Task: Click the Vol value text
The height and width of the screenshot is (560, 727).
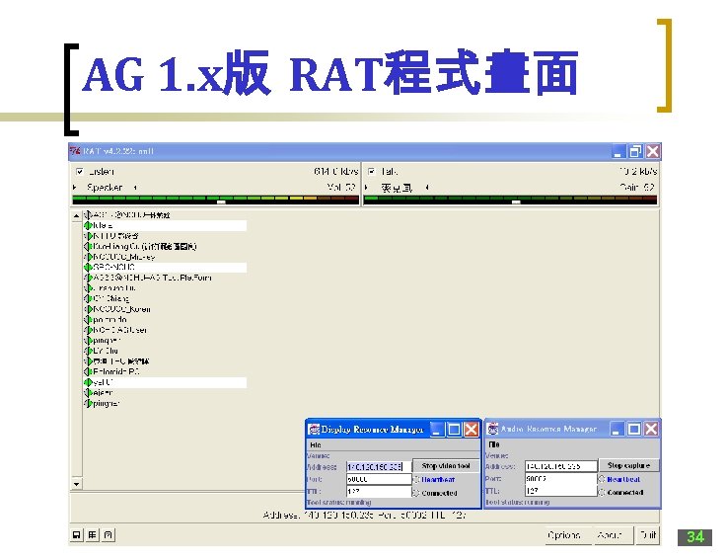Action: point(341,187)
